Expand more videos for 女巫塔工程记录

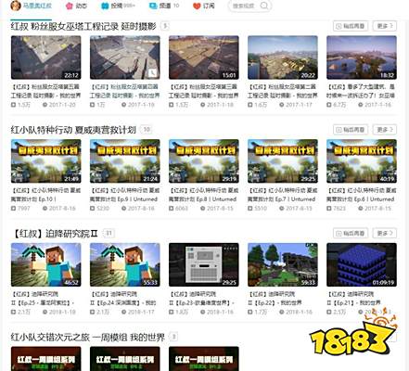(385, 26)
